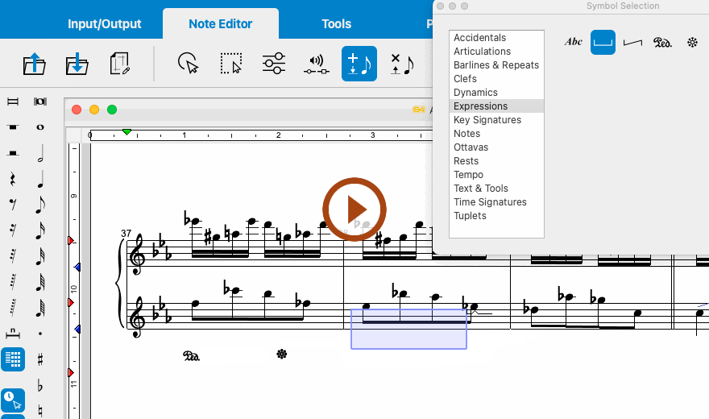The image size is (709, 419).
Task: Click the open file folder icon
Action: click(35, 64)
